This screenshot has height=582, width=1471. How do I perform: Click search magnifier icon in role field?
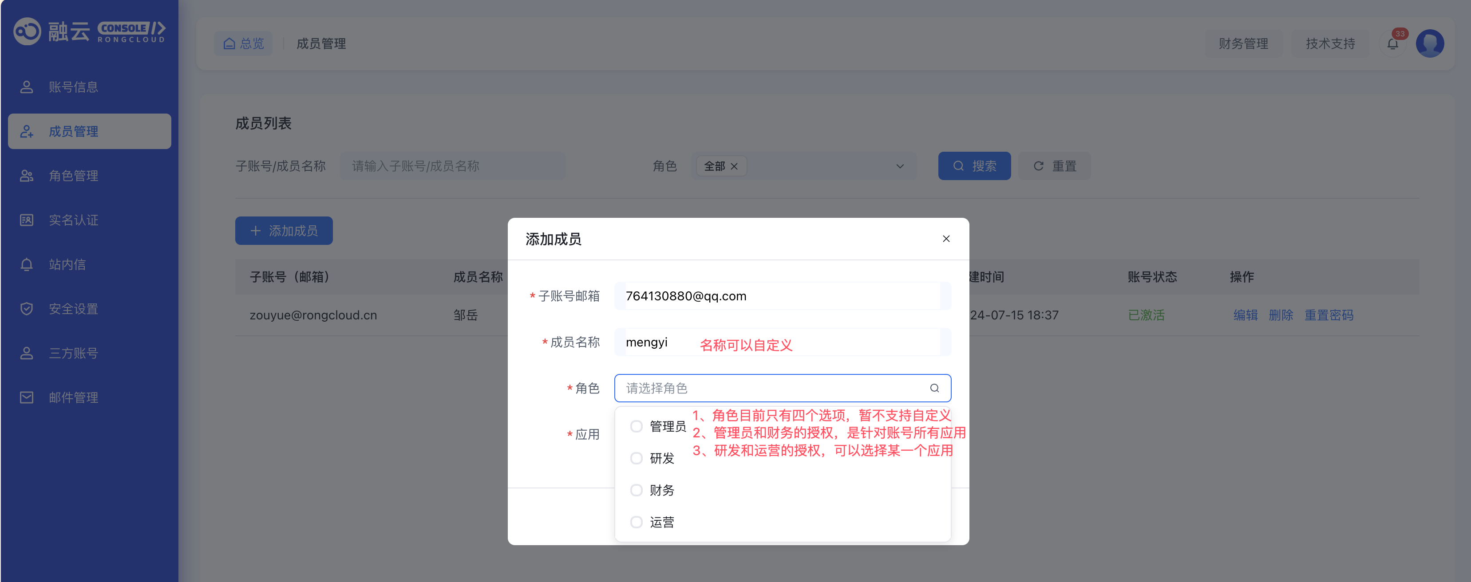click(x=934, y=388)
